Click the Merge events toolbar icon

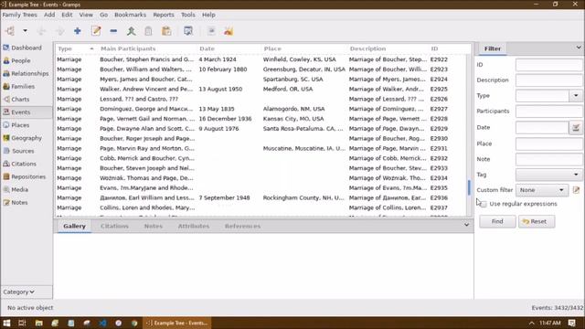(131, 31)
